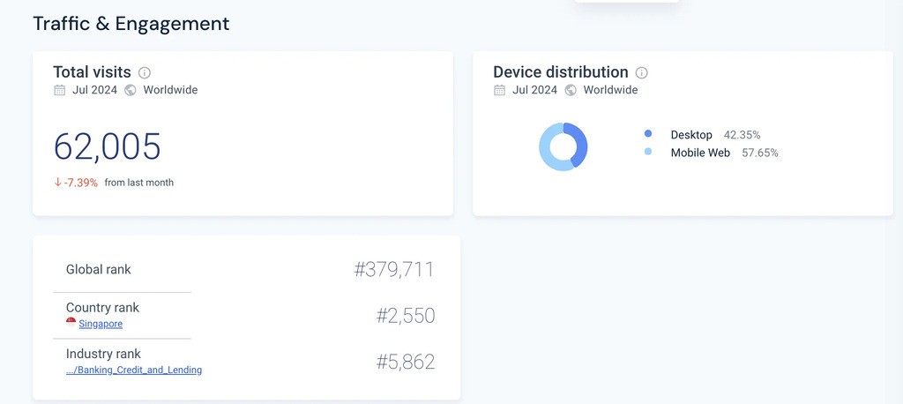The width and height of the screenshot is (903, 404).
Task: Click globe icon in Total visits card
Action: click(x=131, y=90)
